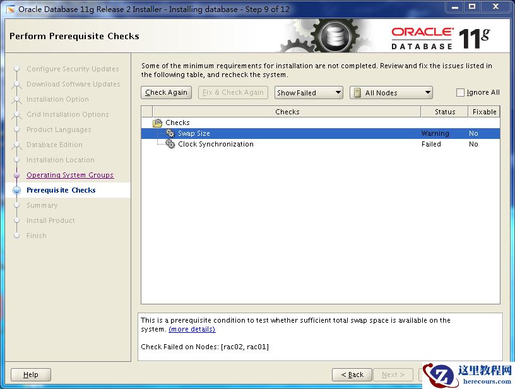Viewport: 515px width, 389px height.
Task: Open the more details link
Action: click(192, 329)
